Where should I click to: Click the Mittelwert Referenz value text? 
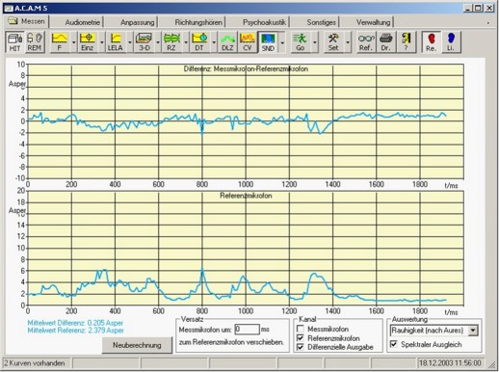tap(75, 331)
